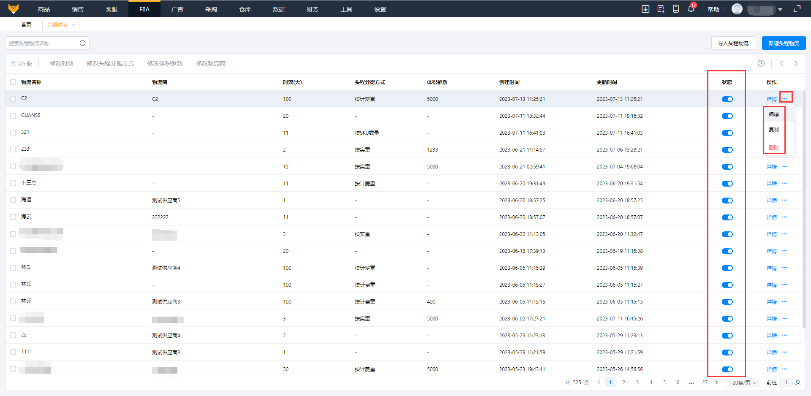Click the question mark help icon
Viewport: 811px width, 396px height.
point(761,63)
